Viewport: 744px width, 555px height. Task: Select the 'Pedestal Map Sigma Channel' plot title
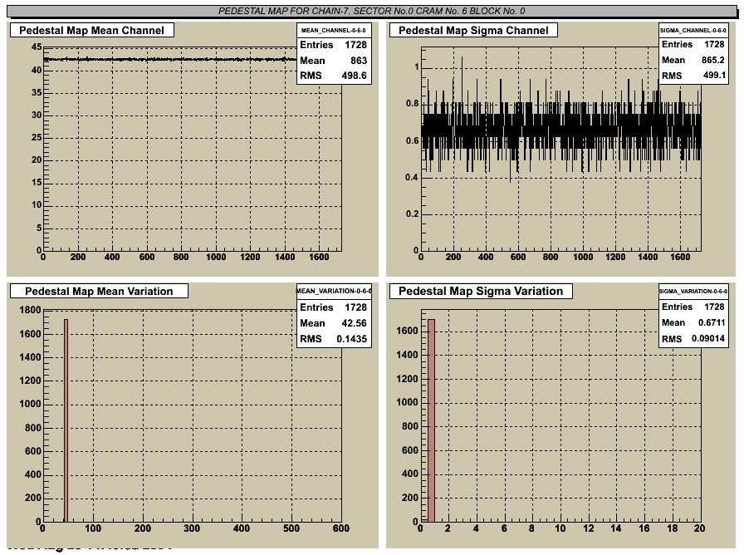click(x=473, y=31)
